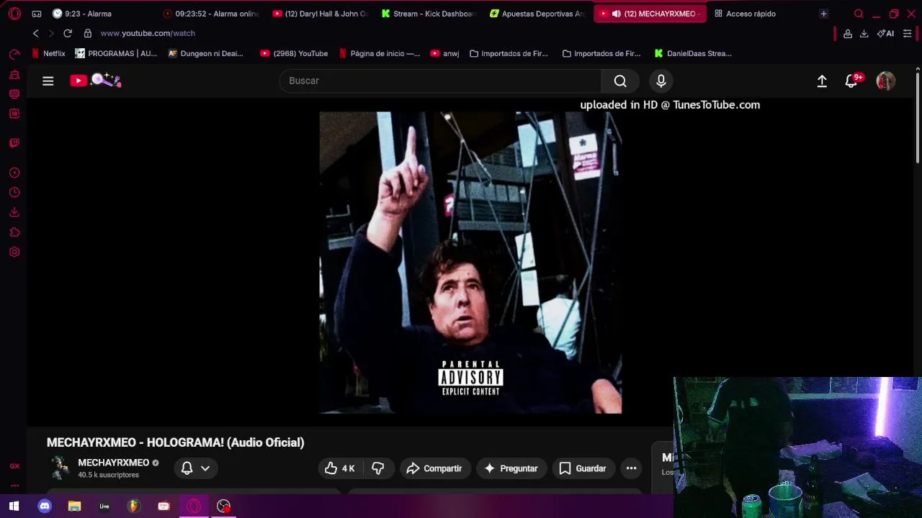Open FL Studio from the taskbar

coord(133,506)
